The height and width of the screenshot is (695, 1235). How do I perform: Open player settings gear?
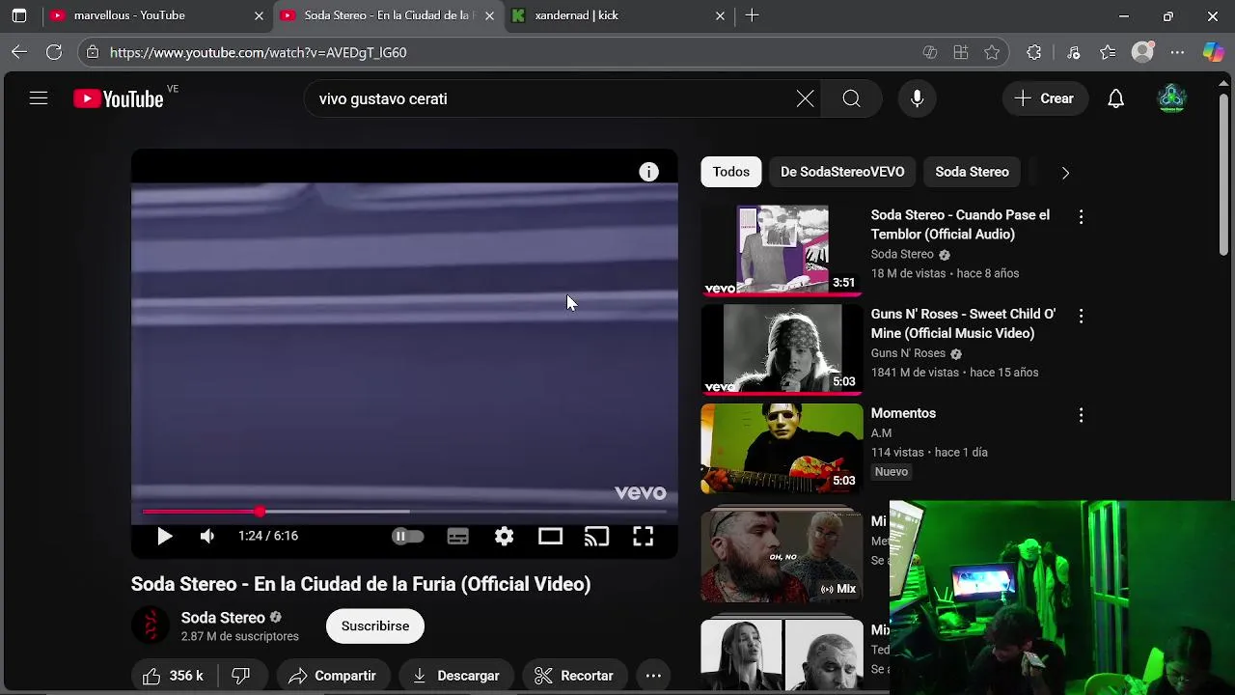(x=504, y=536)
